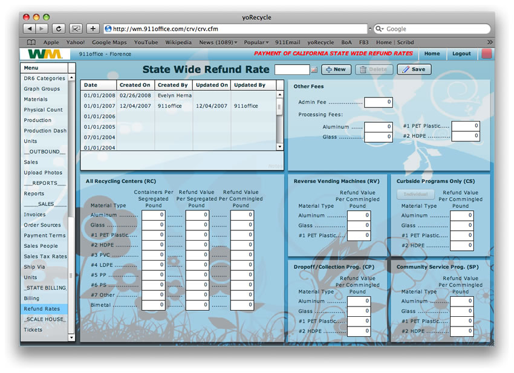Save the refund rate
This screenshot has height=373, width=514.
[x=414, y=70]
